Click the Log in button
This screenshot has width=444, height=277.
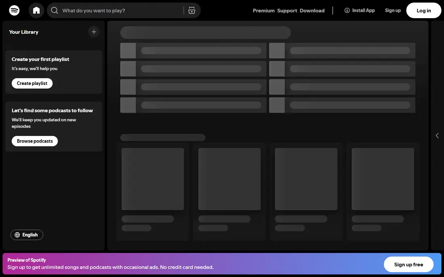(x=423, y=10)
